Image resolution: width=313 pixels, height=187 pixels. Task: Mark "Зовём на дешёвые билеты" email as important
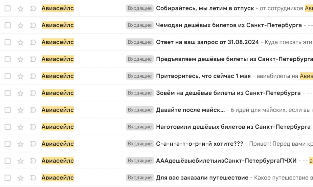click(33, 93)
